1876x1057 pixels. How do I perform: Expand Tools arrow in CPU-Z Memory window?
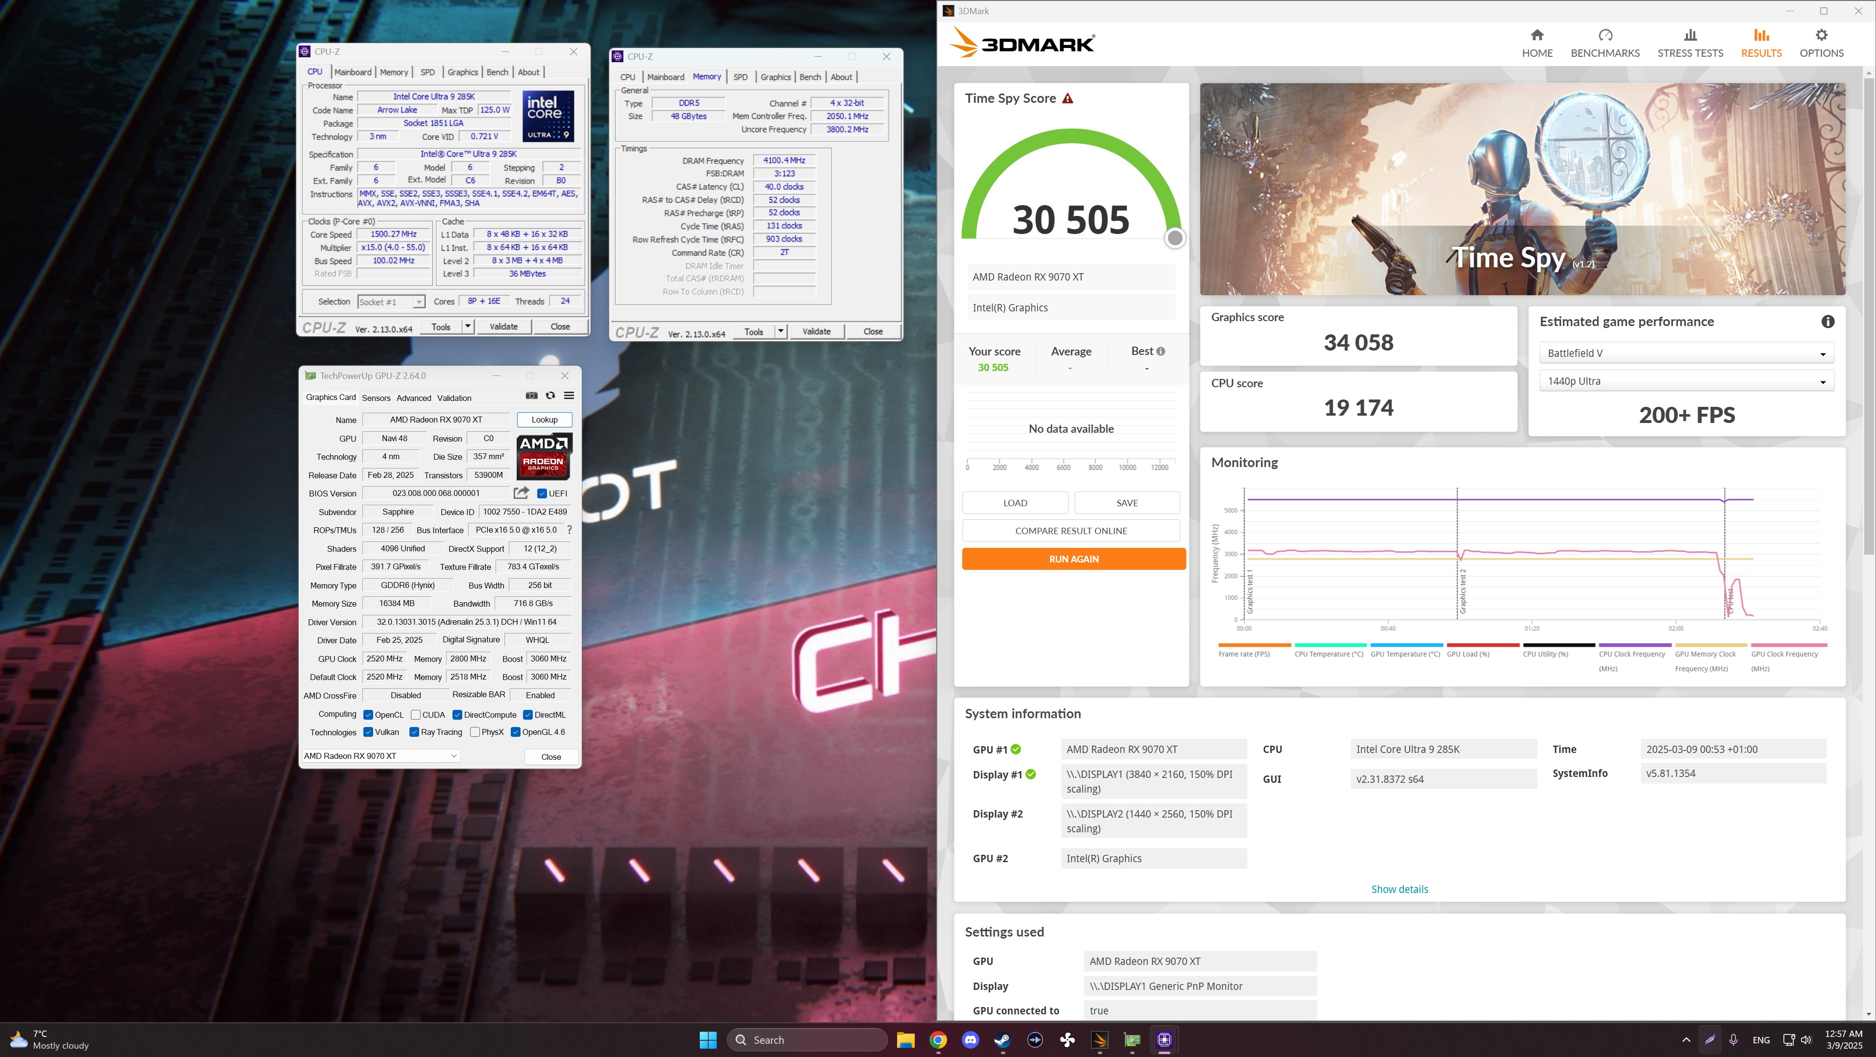[x=781, y=331]
